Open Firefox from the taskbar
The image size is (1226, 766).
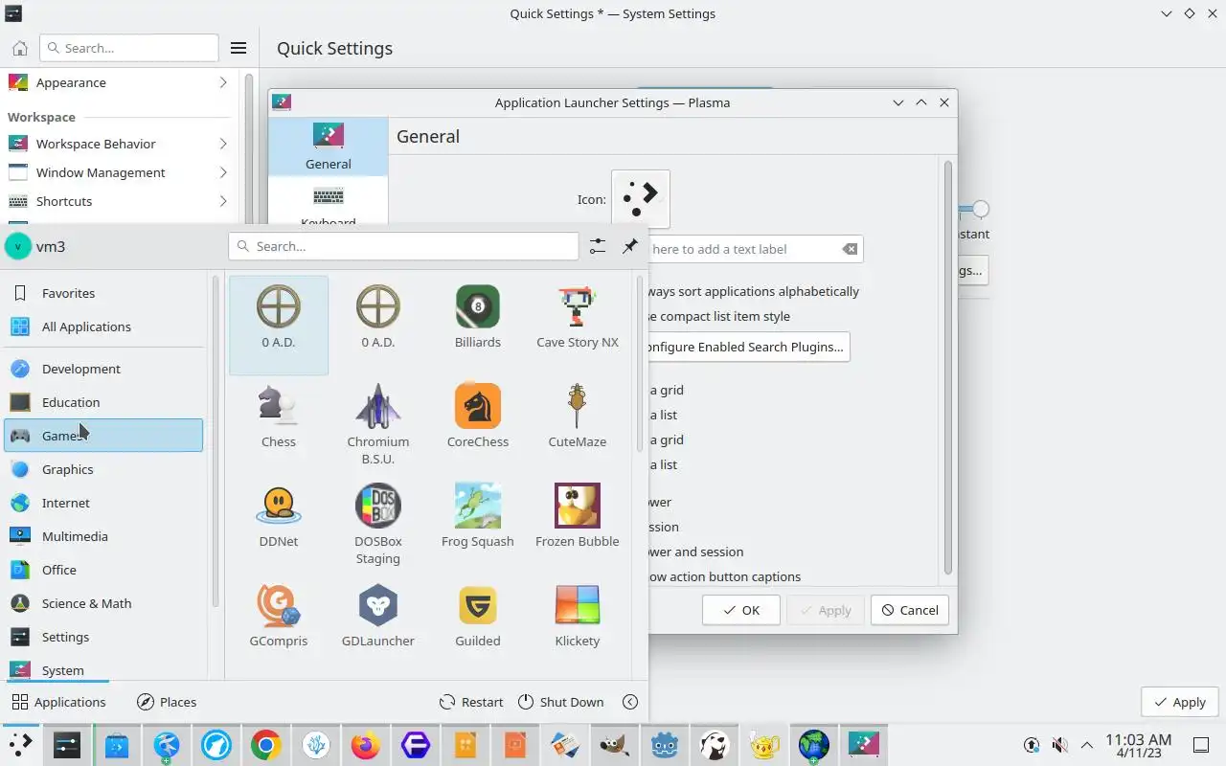366,745
